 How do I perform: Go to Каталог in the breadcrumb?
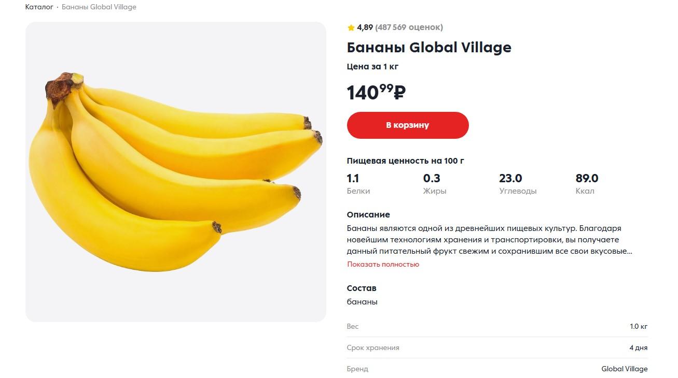click(39, 7)
